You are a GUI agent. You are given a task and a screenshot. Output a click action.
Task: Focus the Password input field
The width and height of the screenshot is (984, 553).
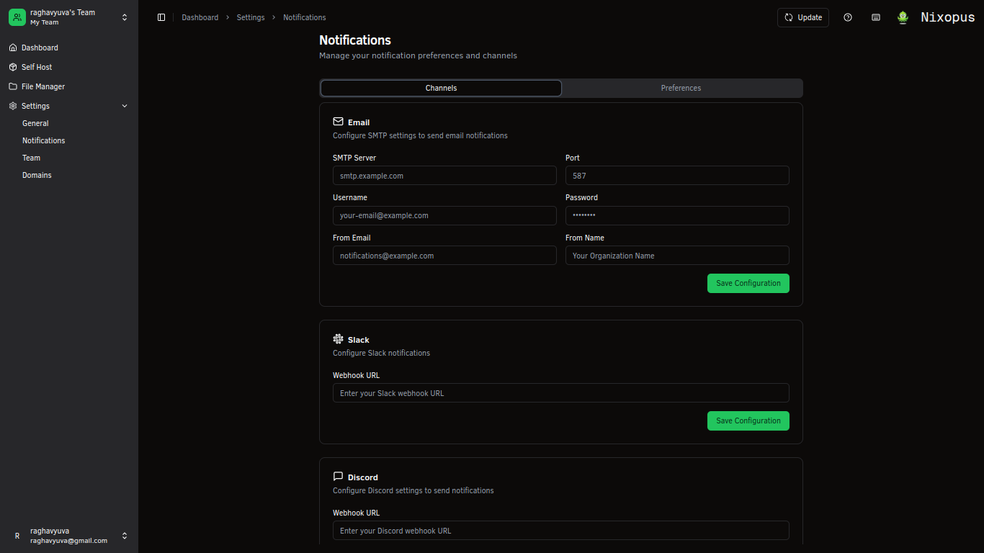pyautogui.click(x=677, y=215)
